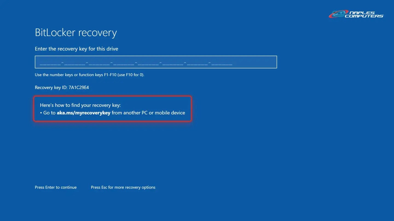Click "Press Esc for more recovery options"

point(123,187)
